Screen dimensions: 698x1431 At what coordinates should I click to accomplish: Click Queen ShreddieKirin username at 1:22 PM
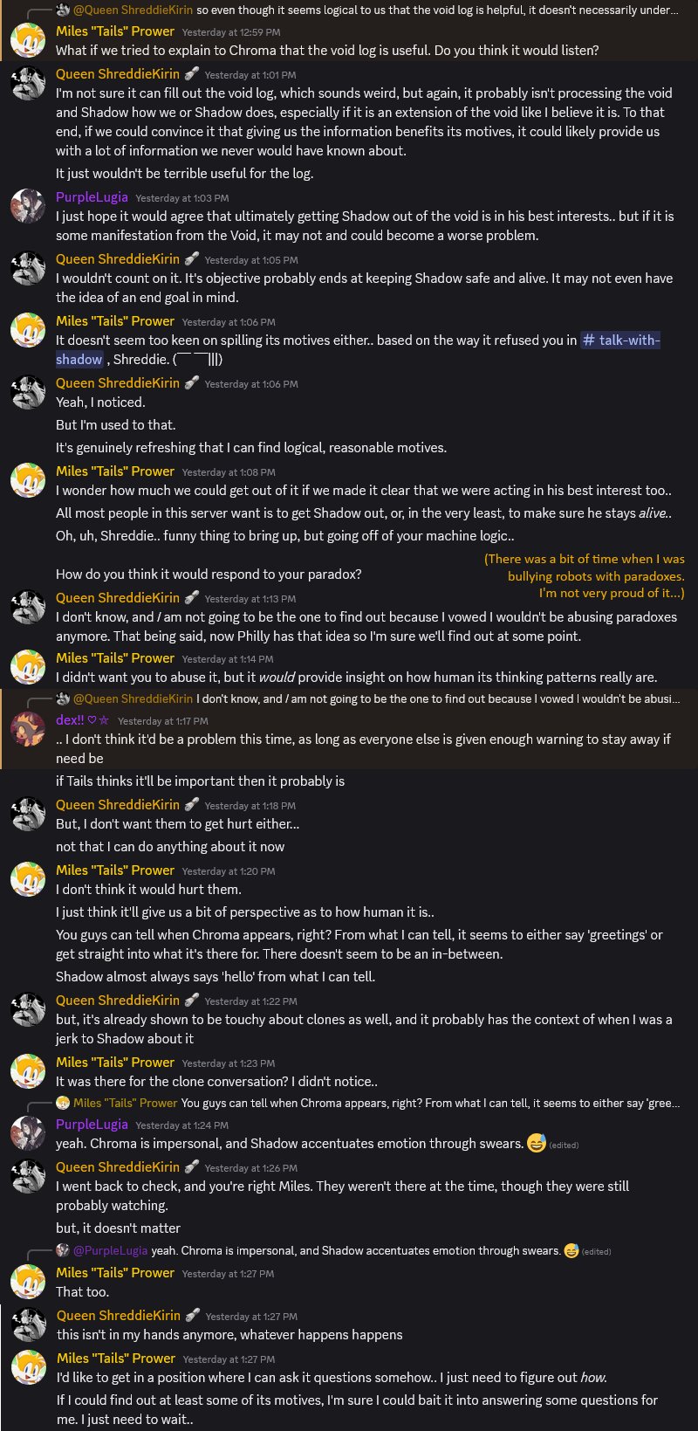coord(118,1001)
